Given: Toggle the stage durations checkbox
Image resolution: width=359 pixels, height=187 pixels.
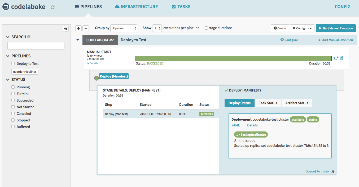Looking at the screenshot, I should (x=206, y=28).
